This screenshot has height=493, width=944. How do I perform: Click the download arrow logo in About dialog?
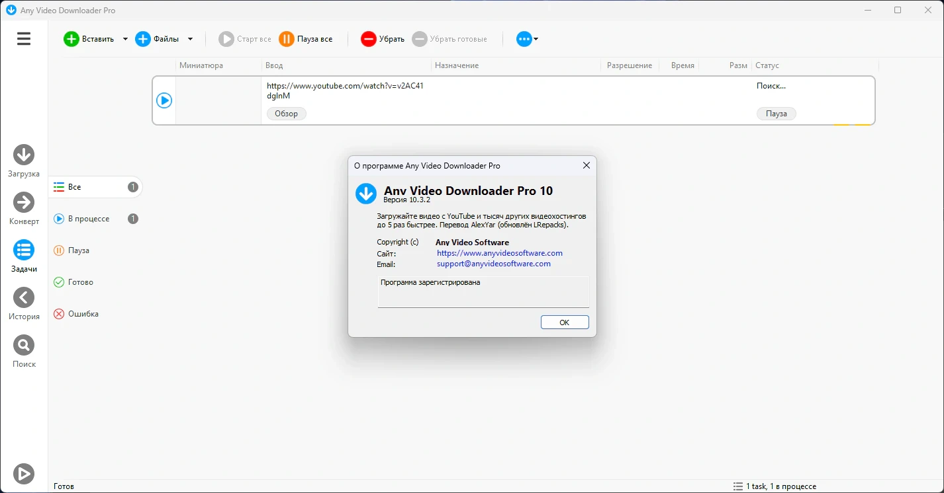tap(365, 194)
